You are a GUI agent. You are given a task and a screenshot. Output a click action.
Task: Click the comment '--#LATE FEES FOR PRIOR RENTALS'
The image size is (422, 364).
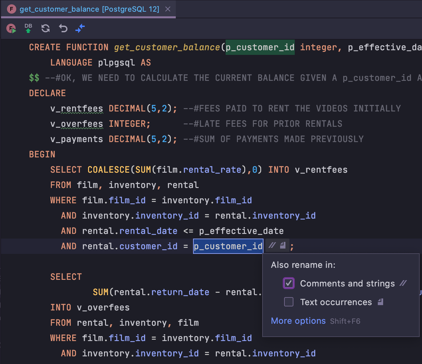263,124
